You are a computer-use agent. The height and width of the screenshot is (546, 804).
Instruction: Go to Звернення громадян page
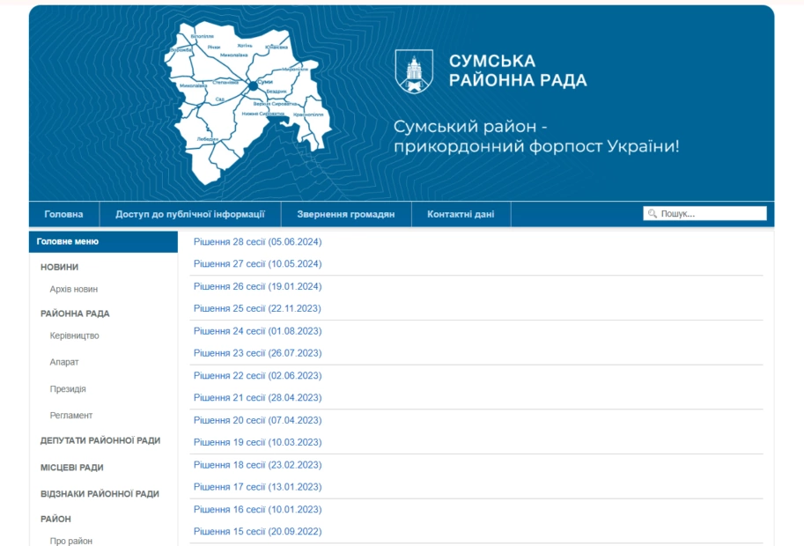click(345, 214)
